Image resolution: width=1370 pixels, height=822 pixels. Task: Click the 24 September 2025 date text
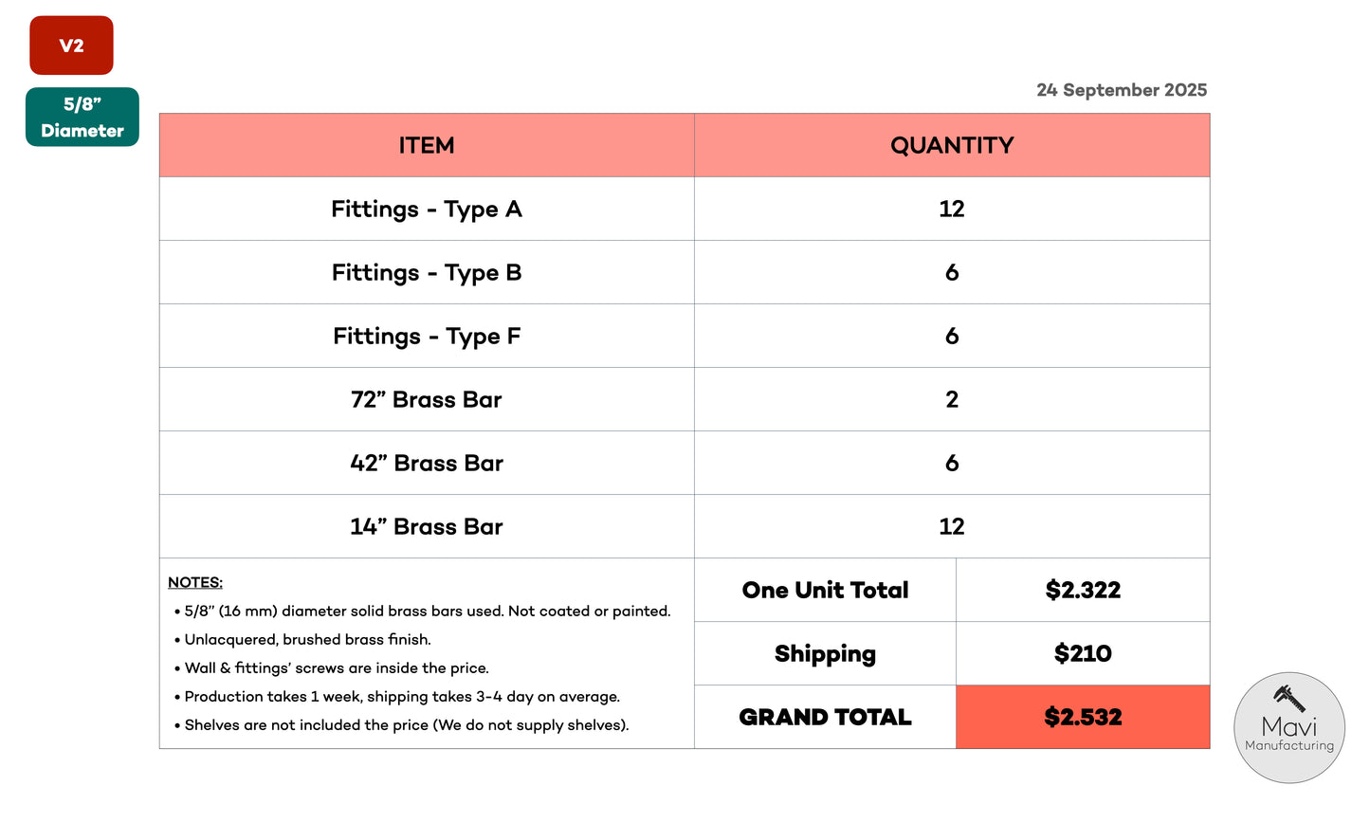(x=1122, y=90)
